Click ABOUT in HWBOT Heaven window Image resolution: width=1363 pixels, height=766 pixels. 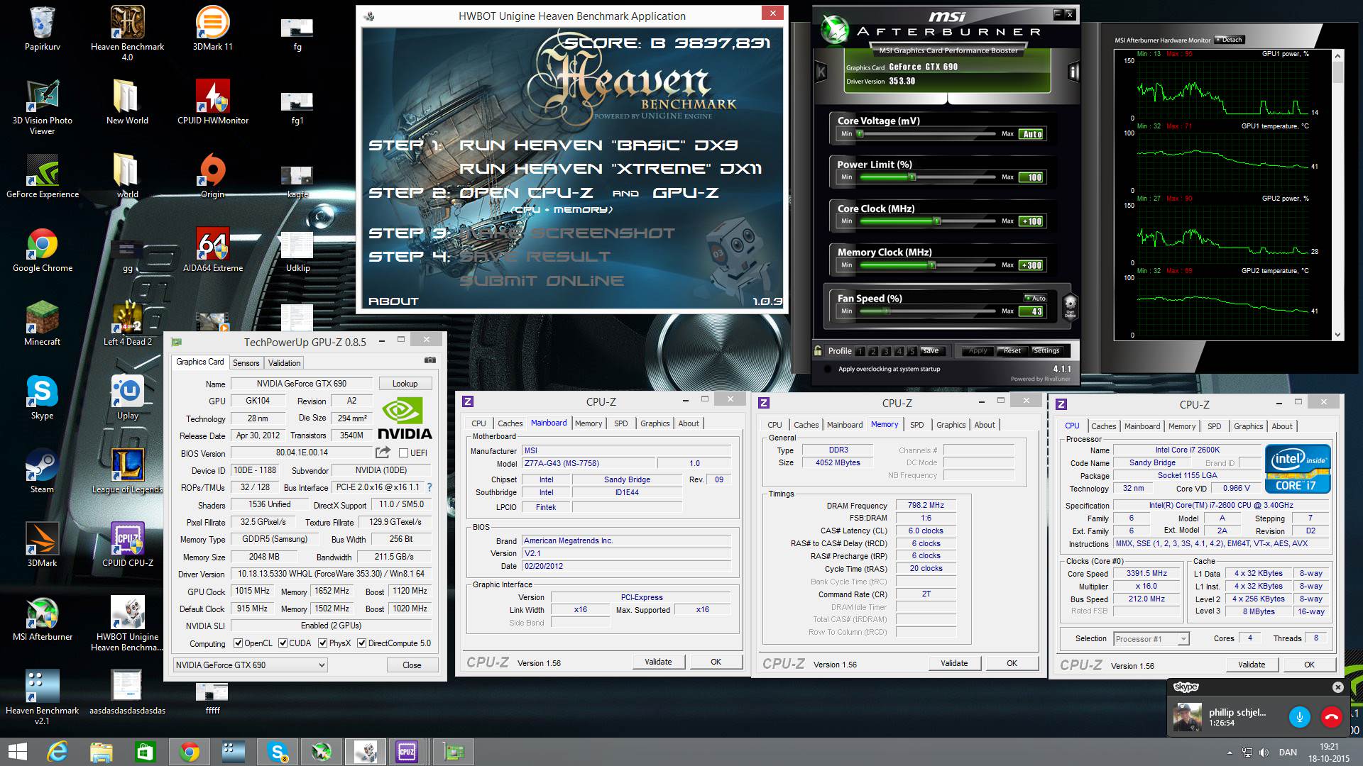pyautogui.click(x=393, y=301)
